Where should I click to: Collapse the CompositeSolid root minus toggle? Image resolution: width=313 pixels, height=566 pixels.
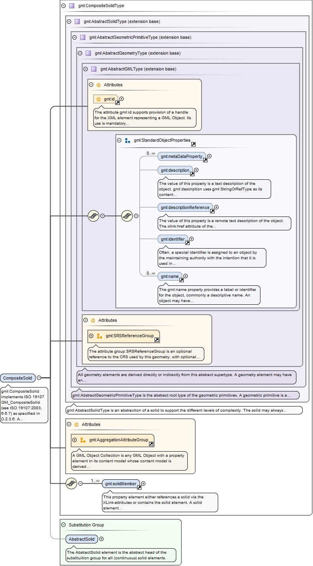click(39, 378)
